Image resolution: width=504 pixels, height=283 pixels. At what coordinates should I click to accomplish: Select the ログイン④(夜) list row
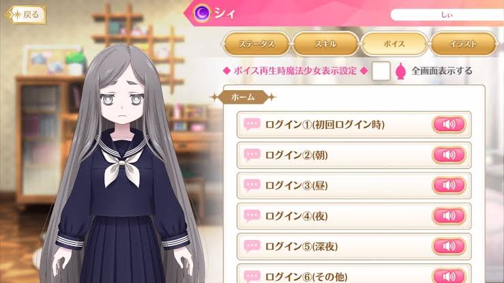(354, 216)
